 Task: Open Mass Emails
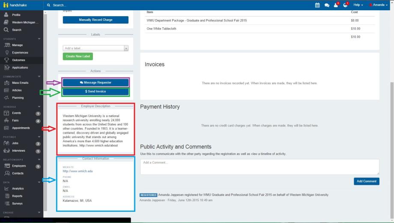pos(17,83)
